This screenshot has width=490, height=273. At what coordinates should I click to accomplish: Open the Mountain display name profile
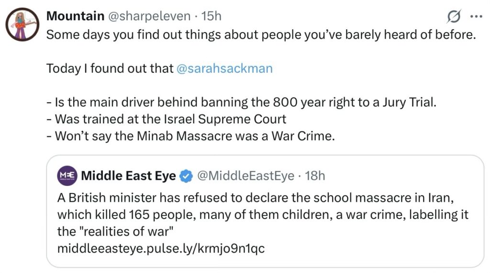[x=75, y=16]
